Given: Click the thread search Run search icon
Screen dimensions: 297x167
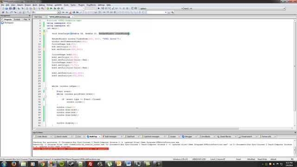Looking at the screenshot, I should tap(168, 13).
